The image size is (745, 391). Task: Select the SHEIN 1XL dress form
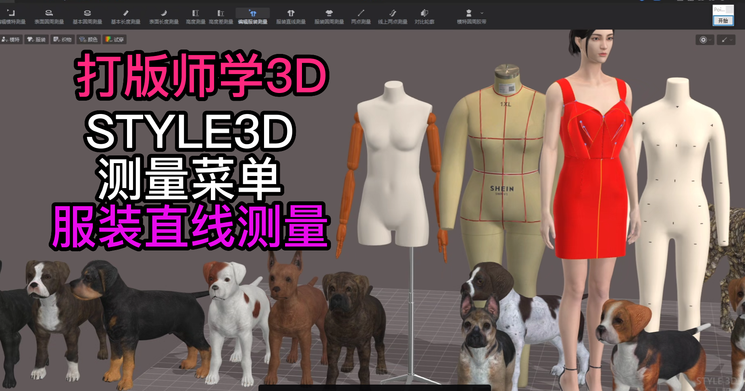click(502, 161)
